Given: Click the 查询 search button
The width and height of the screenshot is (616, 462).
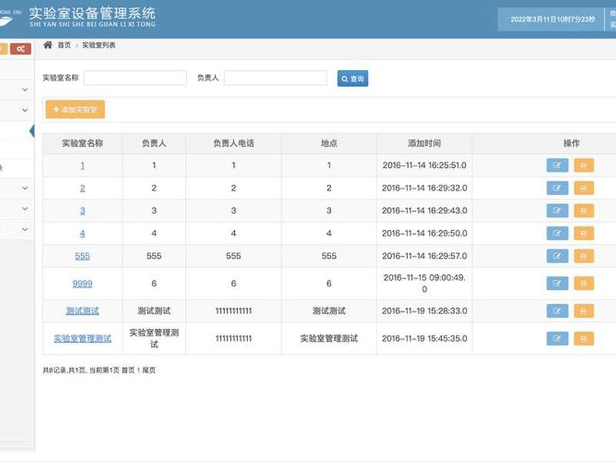Looking at the screenshot, I should (353, 79).
